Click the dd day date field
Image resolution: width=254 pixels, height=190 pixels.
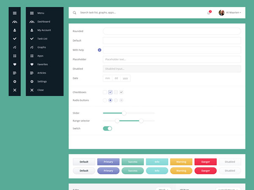pos(116,78)
